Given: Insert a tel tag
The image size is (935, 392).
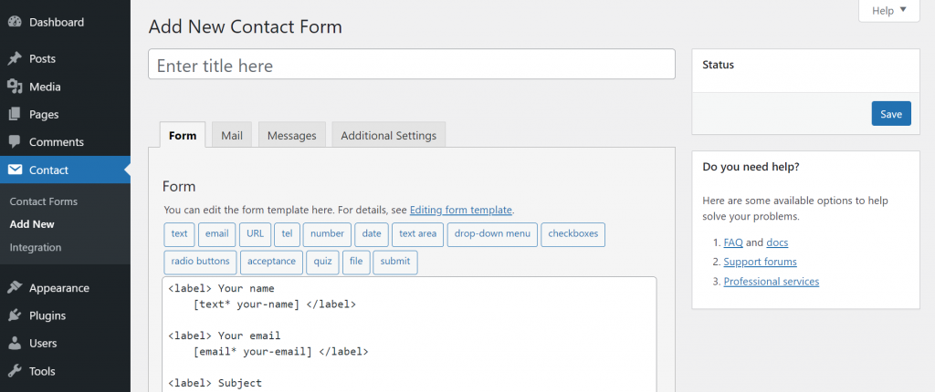Looking at the screenshot, I should click(x=288, y=234).
